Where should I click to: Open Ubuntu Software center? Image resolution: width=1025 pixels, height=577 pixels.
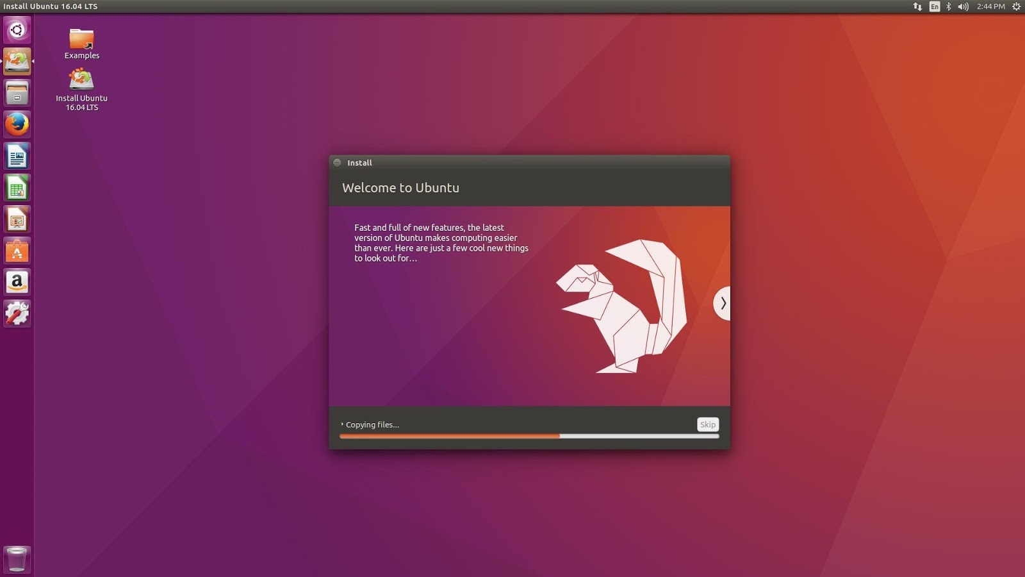tap(17, 250)
